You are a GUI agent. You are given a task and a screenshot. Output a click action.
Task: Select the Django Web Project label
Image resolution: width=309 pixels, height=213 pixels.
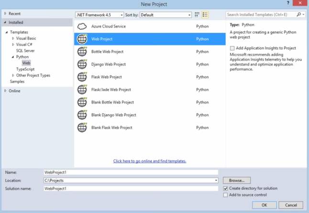pos(109,64)
